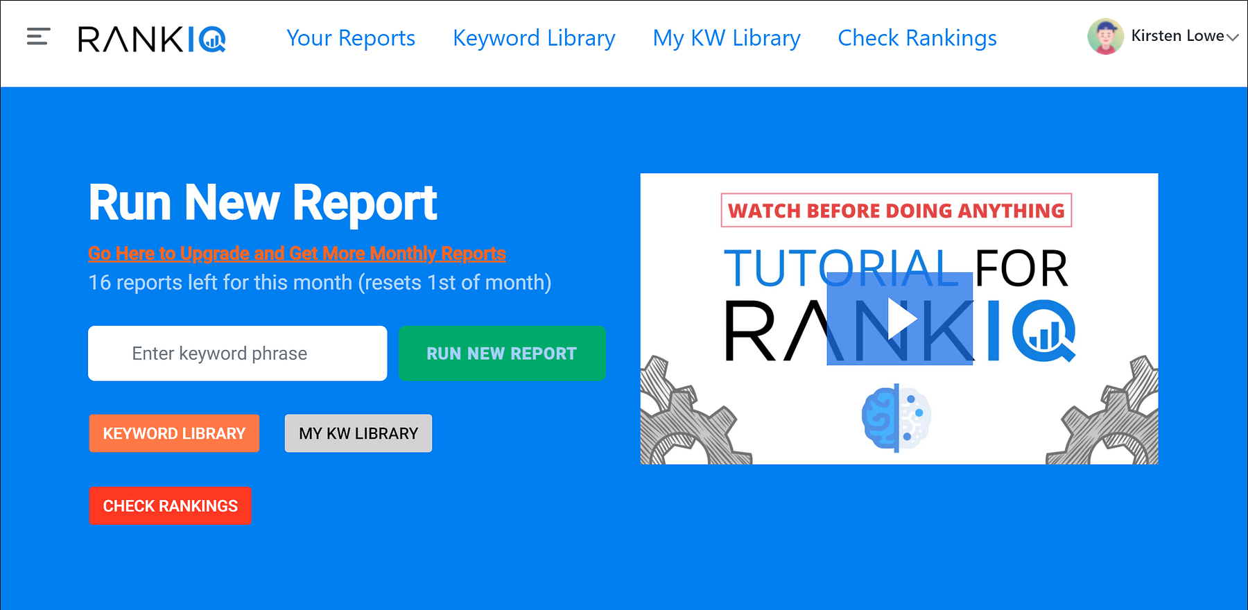
Task: Open Kirsten Lowe's profile avatar
Action: 1105,36
